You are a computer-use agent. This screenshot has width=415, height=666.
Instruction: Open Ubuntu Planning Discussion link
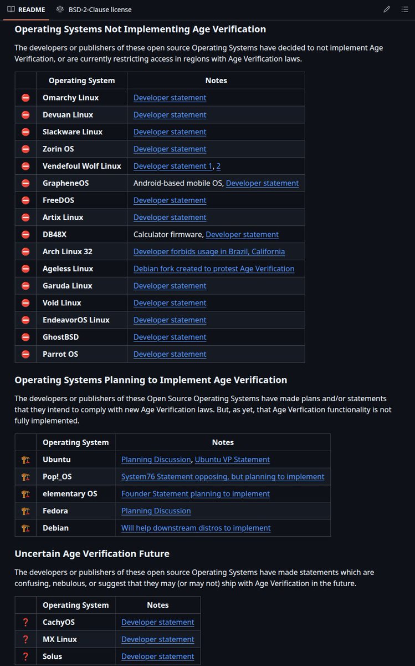(x=156, y=460)
